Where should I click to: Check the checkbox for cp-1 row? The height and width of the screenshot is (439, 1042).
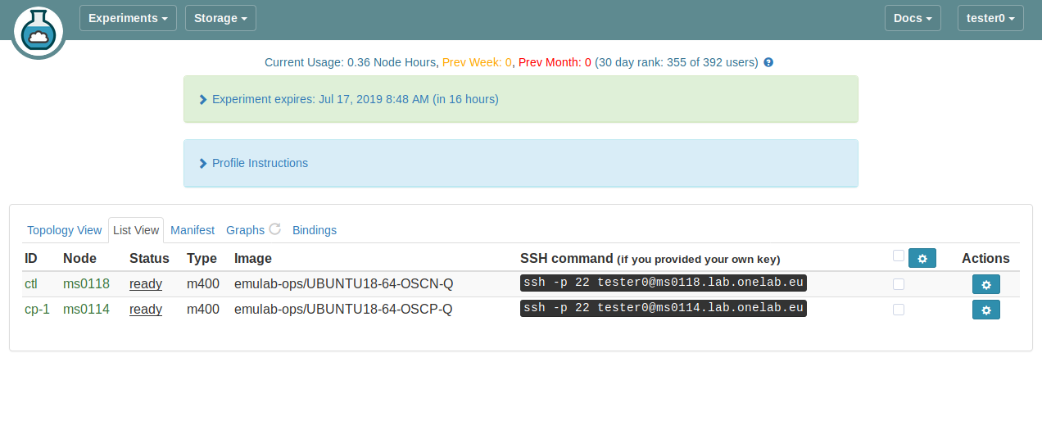[x=899, y=310]
